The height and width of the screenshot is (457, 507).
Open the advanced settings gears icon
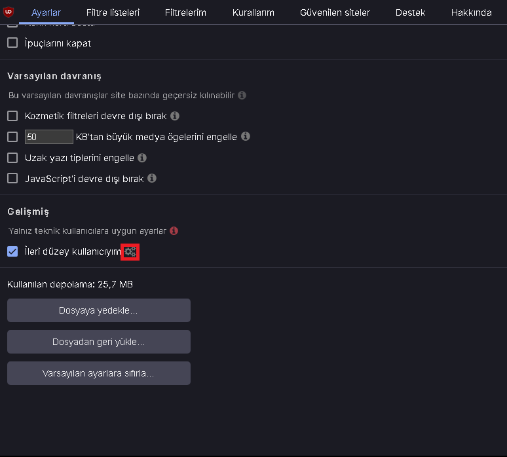click(x=130, y=251)
